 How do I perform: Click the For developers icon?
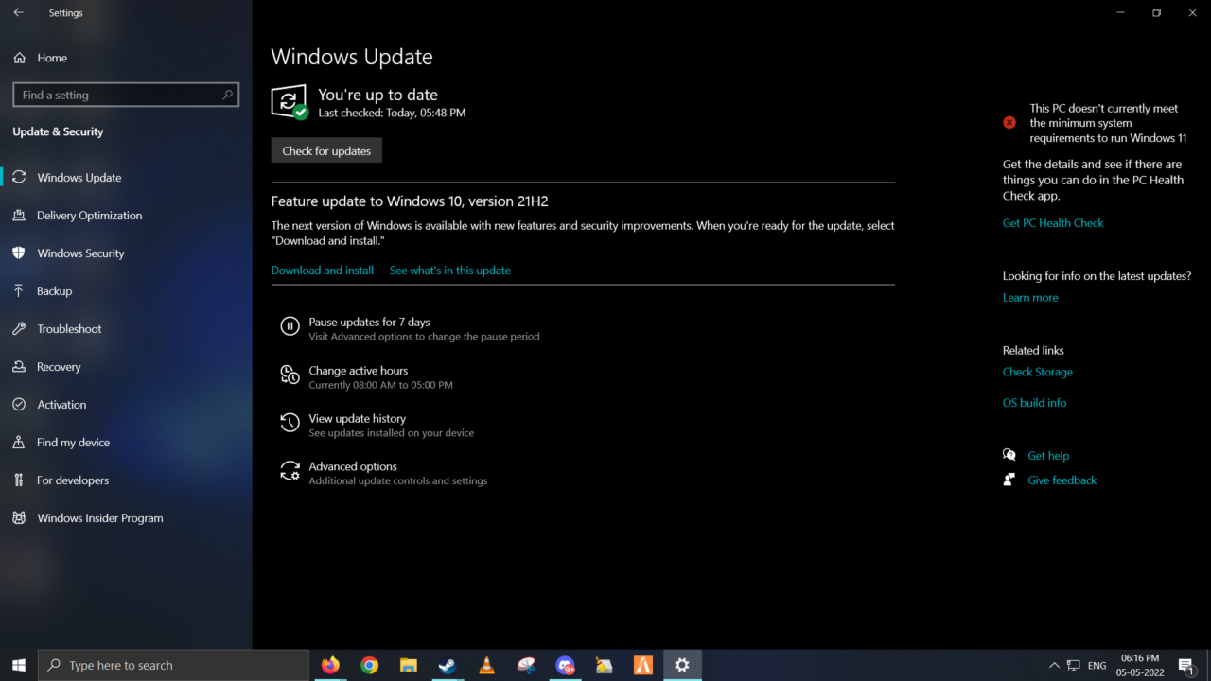(x=19, y=480)
